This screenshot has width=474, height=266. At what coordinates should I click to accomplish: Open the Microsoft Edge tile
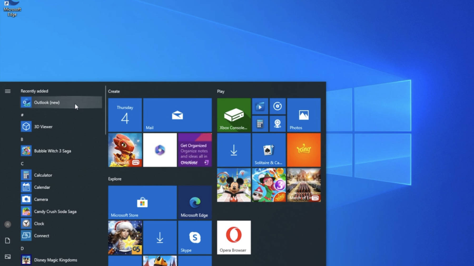tap(195, 202)
